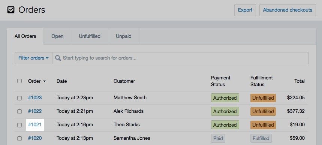Open the Filter orders dropdown
This screenshot has height=145, width=322.
33,58
